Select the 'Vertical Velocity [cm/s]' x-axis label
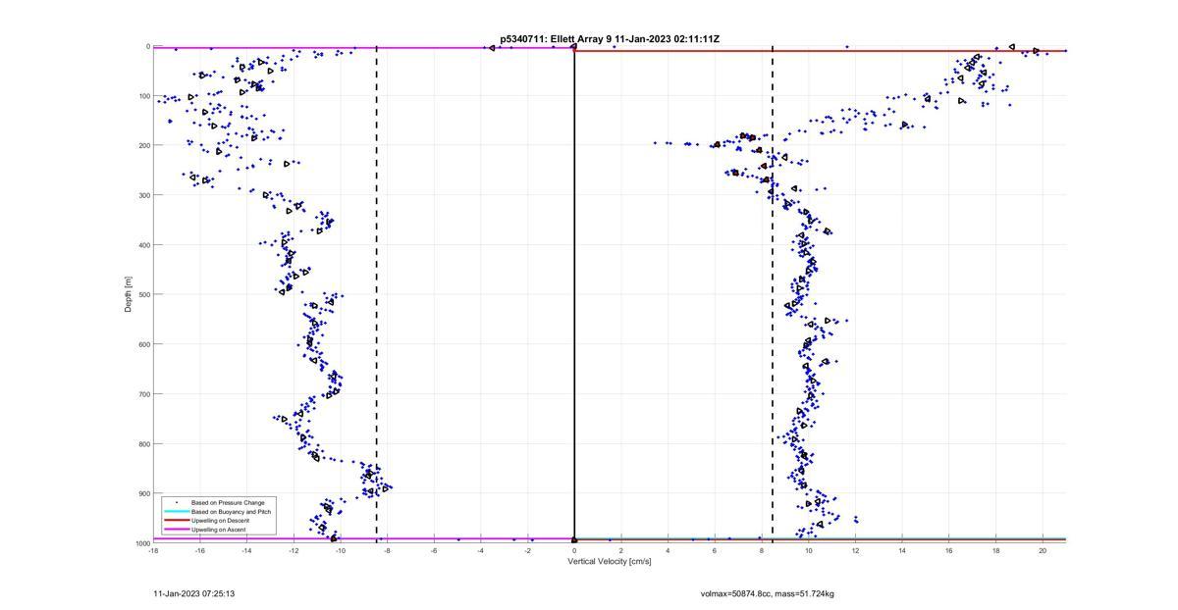This screenshot has width=1178, height=610. pyautogui.click(x=609, y=562)
